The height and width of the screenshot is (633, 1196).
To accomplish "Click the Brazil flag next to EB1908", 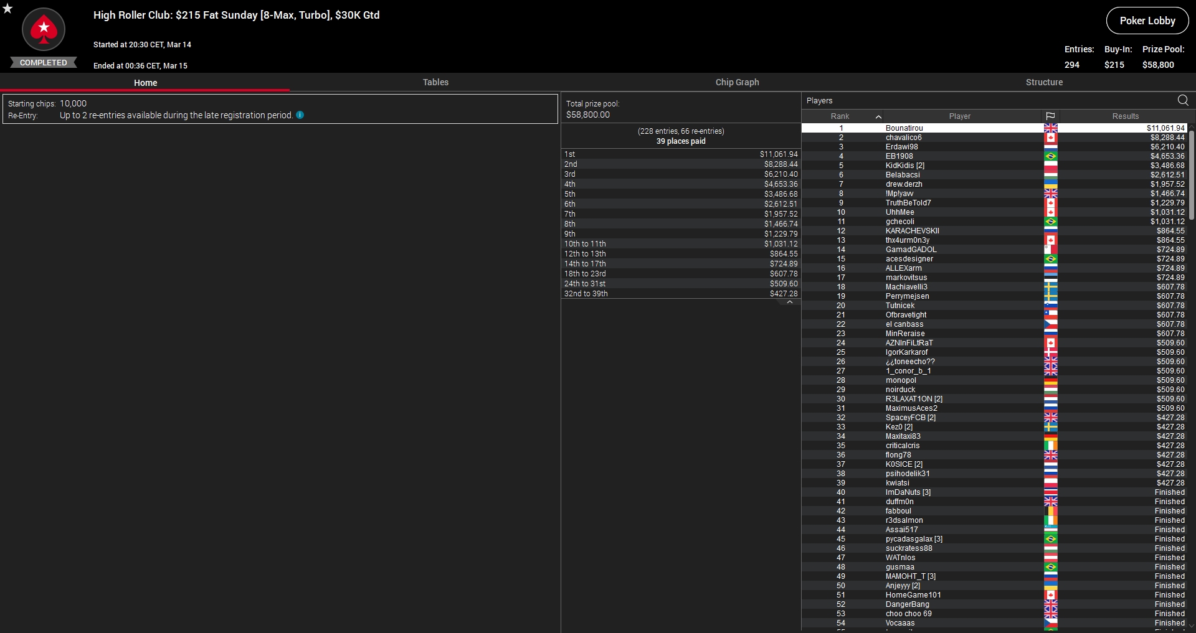I will coord(1051,156).
